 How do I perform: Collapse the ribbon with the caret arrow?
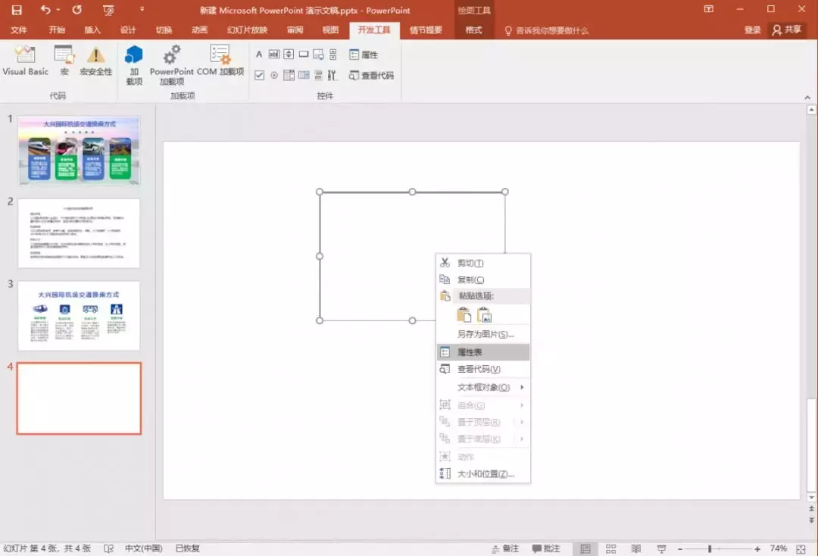tap(807, 97)
